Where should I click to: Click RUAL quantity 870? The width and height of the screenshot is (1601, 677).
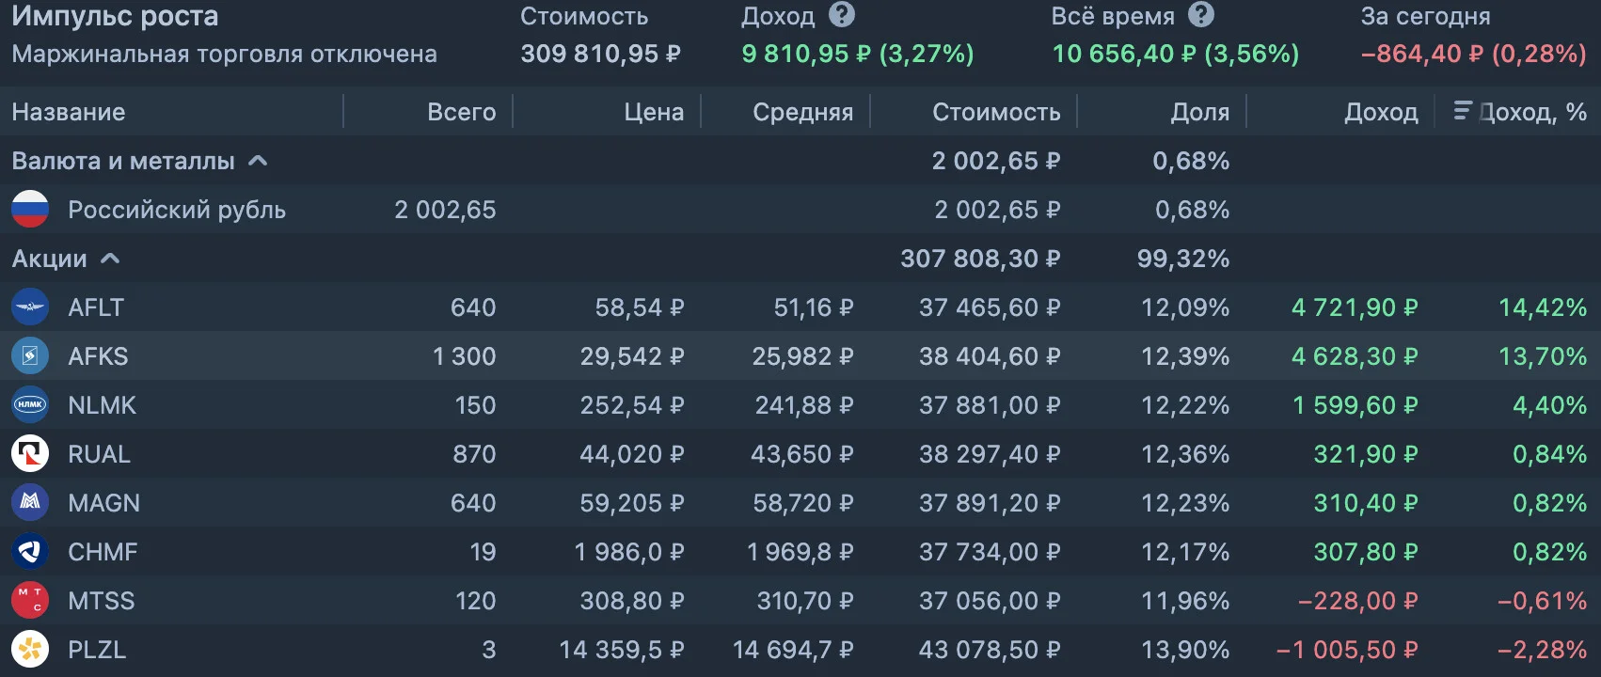[x=474, y=454]
